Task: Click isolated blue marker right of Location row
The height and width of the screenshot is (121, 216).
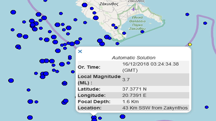Action: tap(206, 107)
